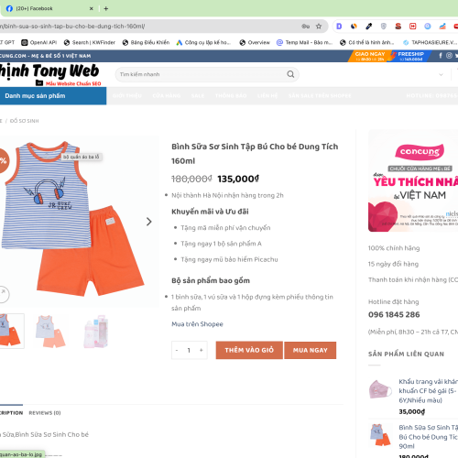Open Search | KWFinder bookmark
458x458 pixels.
click(90, 42)
